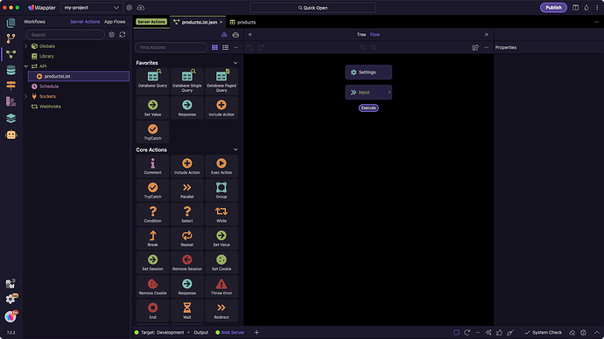The image size is (604, 339).
Task: Add Set Session action
Action: coord(152,262)
